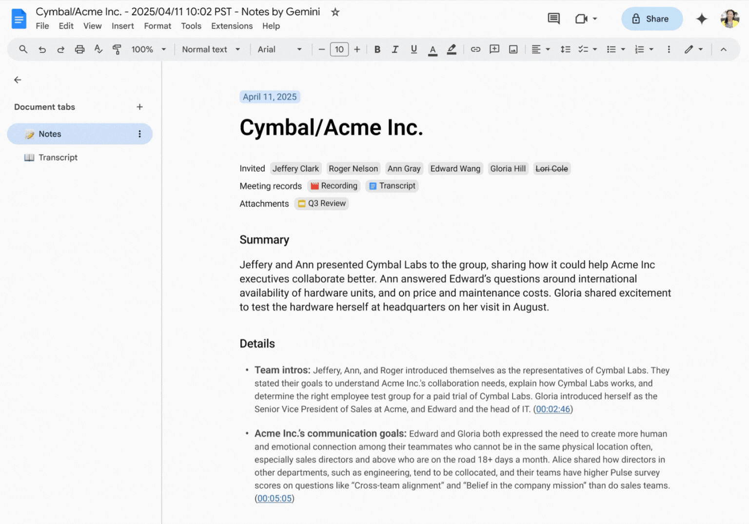Toggle underline formatting
This screenshot has width=749, height=524.
point(414,49)
